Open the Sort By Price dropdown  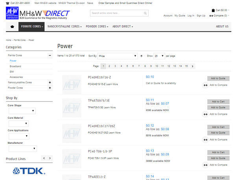click(x=118, y=56)
